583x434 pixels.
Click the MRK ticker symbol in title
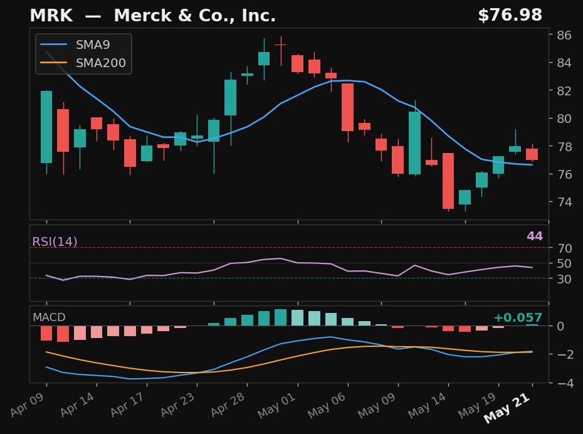(x=51, y=16)
